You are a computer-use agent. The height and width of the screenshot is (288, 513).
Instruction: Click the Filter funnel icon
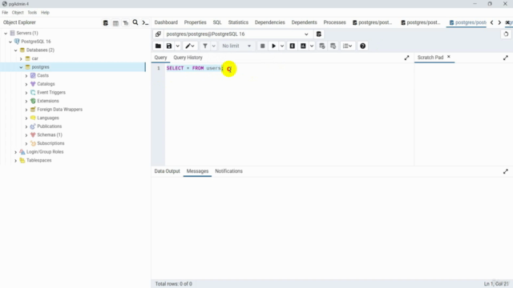click(205, 46)
